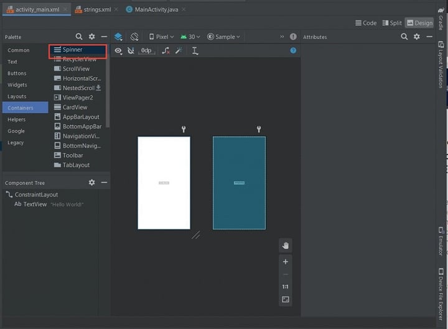Open the blue help question mark

point(293,50)
